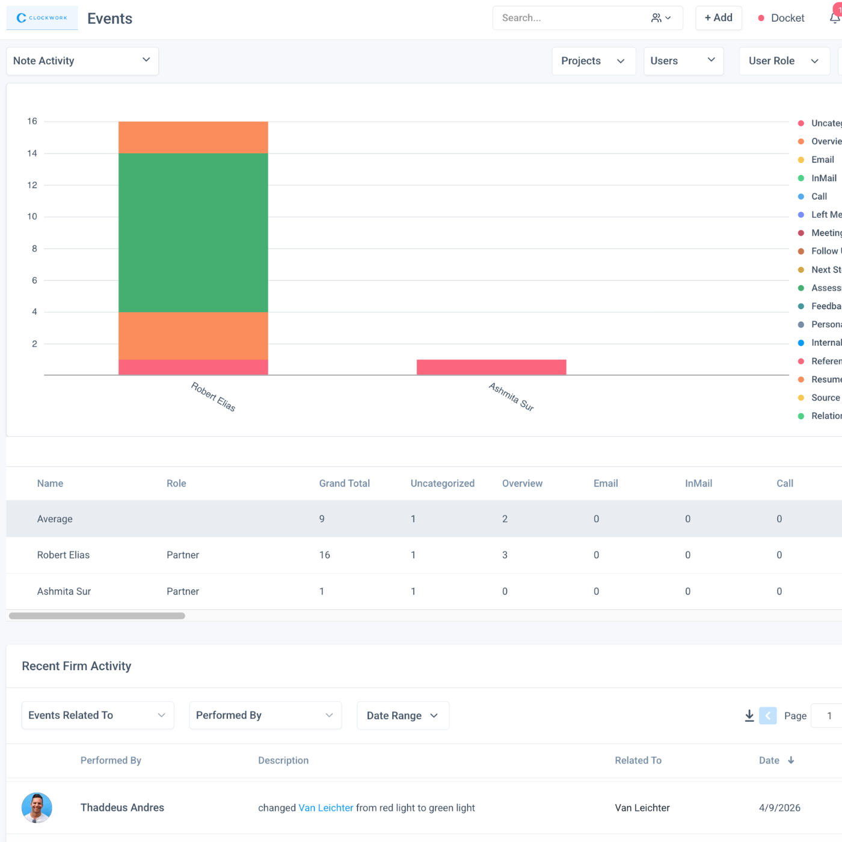
Task: Open the Events Related To dropdown
Action: [x=97, y=715]
